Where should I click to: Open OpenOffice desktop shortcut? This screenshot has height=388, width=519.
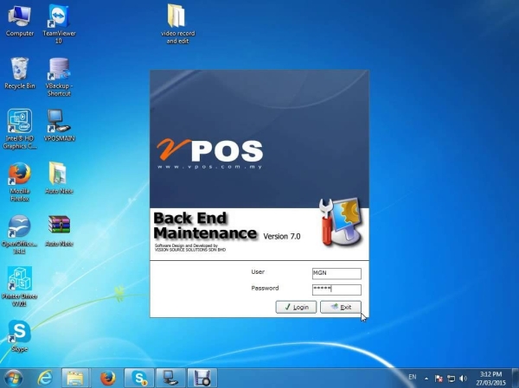(20, 234)
